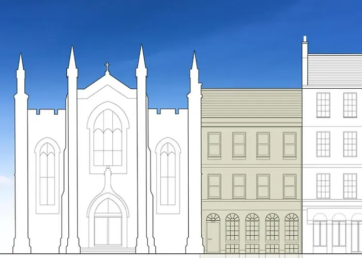Select the right lancet window of the church

[168, 174]
